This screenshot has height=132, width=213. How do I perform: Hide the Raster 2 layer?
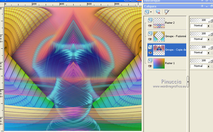150,26
